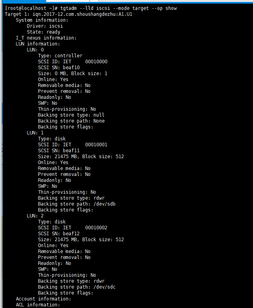This screenshot has width=253, height=308.
Task: Click the Driver: iscsi line
Action: coord(45,26)
